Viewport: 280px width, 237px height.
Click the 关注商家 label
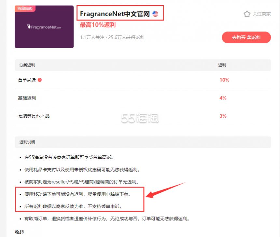click(261, 14)
